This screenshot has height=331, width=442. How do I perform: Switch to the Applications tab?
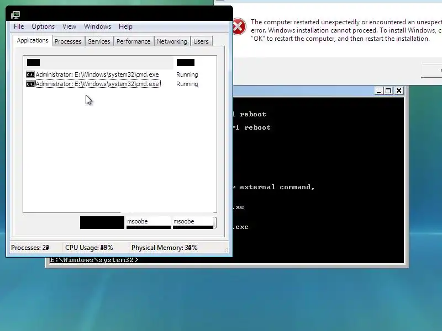(33, 40)
